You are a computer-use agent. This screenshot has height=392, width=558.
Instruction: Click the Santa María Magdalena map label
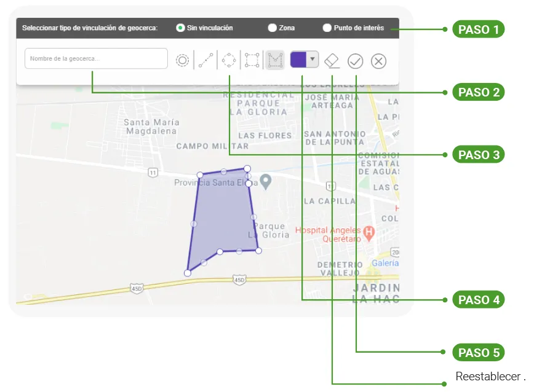151,127
